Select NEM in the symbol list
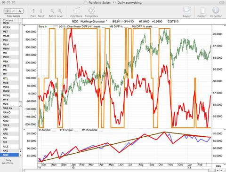226x172 pixels. (x=9, y=121)
